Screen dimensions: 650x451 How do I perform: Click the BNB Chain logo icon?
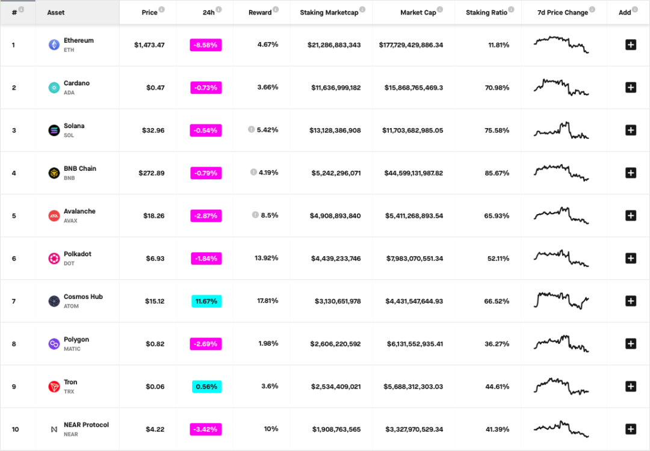coord(54,173)
